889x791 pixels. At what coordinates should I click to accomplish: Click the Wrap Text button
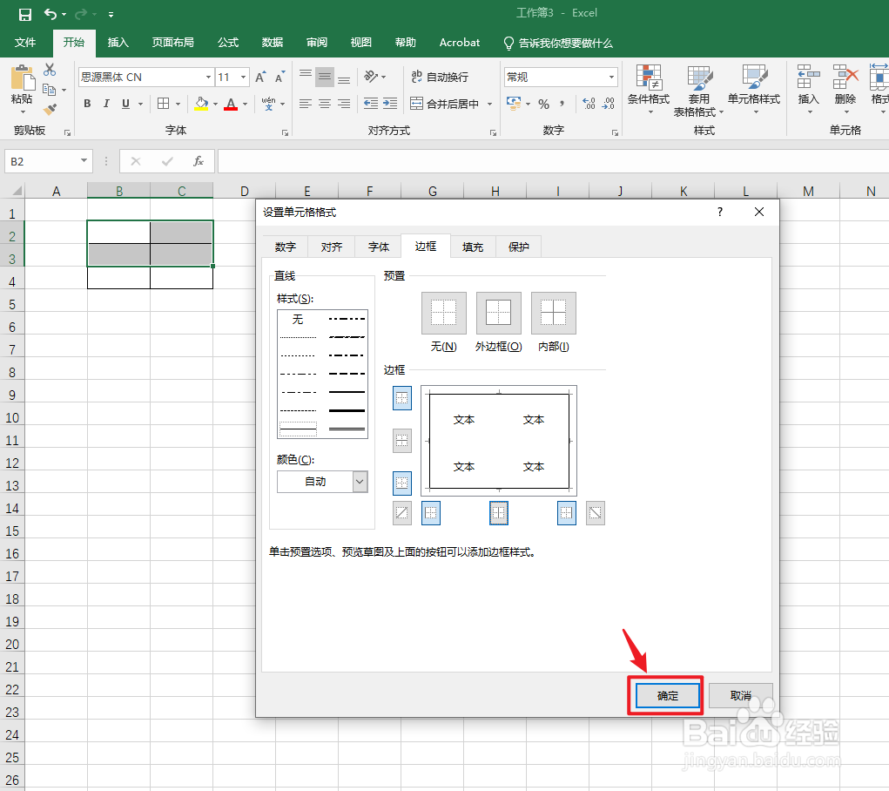[x=440, y=77]
